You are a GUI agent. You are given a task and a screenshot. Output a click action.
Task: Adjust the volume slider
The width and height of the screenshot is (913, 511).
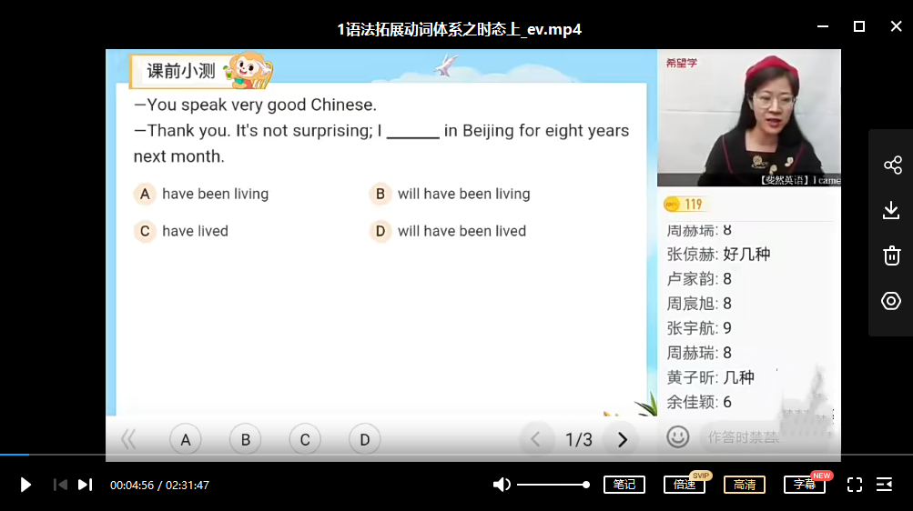pyautogui.click(x=553, y=485)
